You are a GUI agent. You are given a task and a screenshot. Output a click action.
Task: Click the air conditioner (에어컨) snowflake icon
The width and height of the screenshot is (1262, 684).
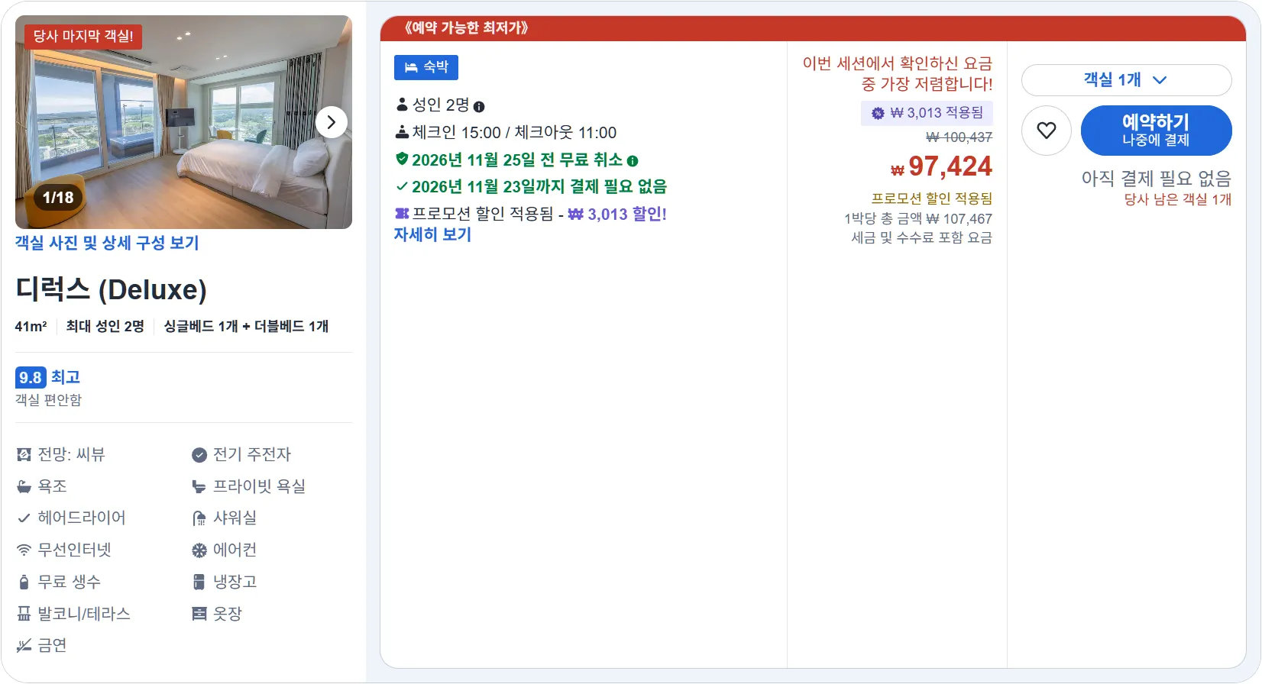point(199,550)
